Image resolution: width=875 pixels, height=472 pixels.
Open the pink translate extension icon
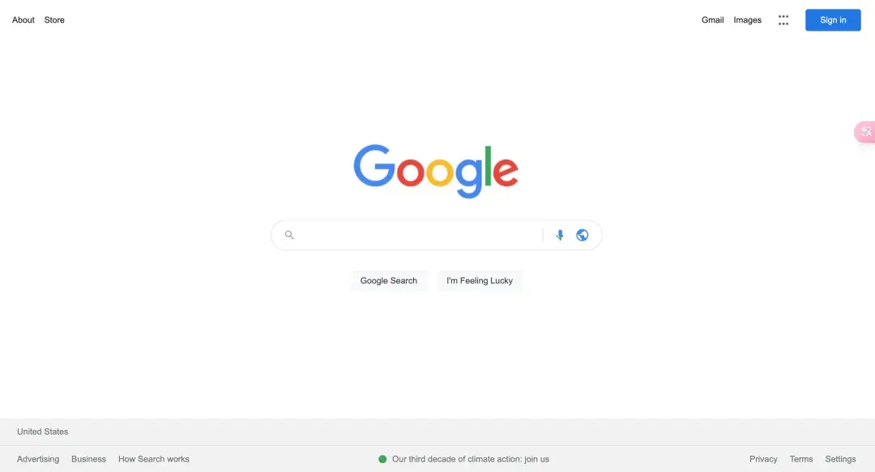865,132
